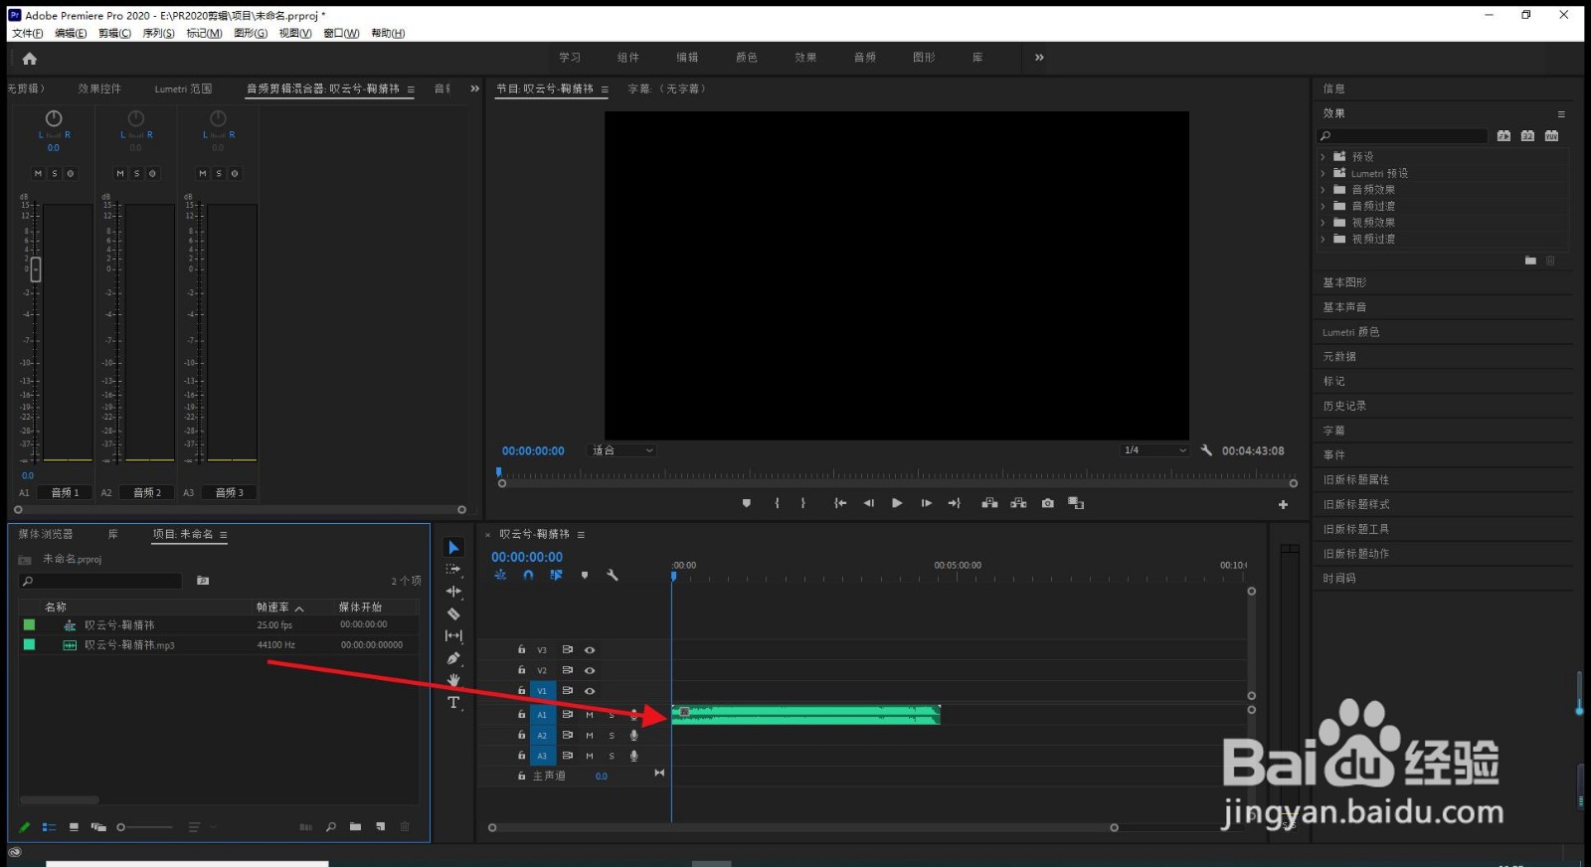Viewport: 1591px width, 867px height.
Task: Click the Home icon
Action: [x=30, y=59]
